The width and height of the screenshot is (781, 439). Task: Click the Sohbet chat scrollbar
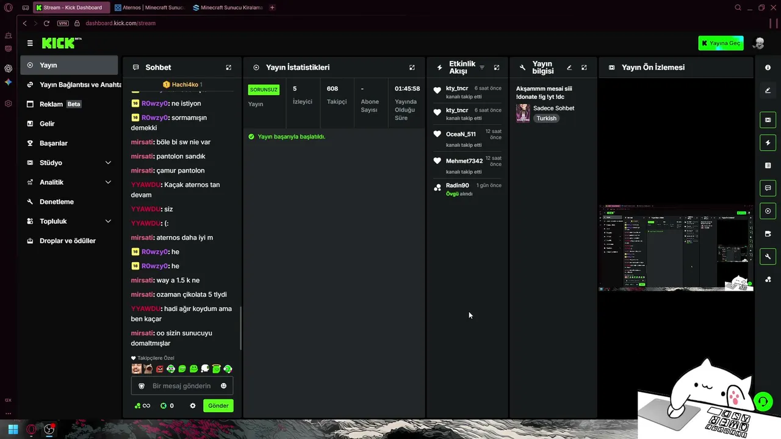click(241, 328)
